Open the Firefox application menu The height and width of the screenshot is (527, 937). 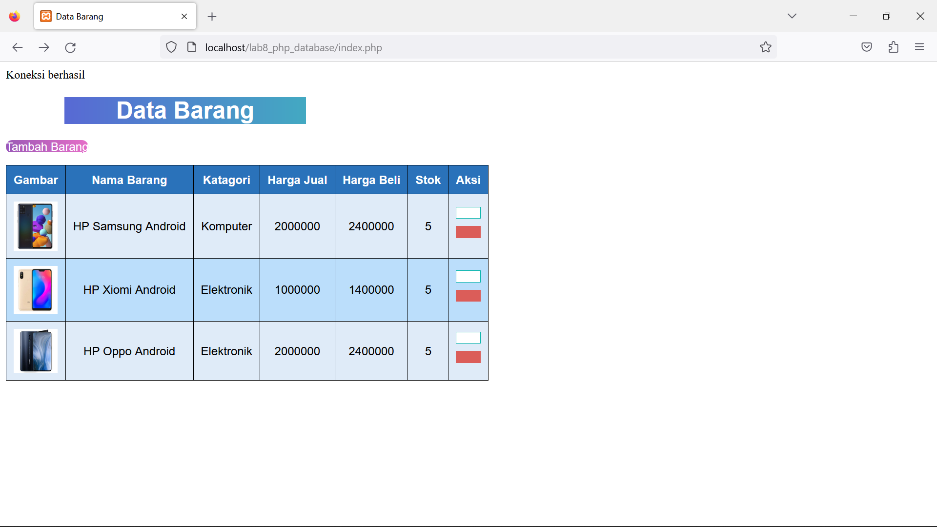(x=920, y=47)
